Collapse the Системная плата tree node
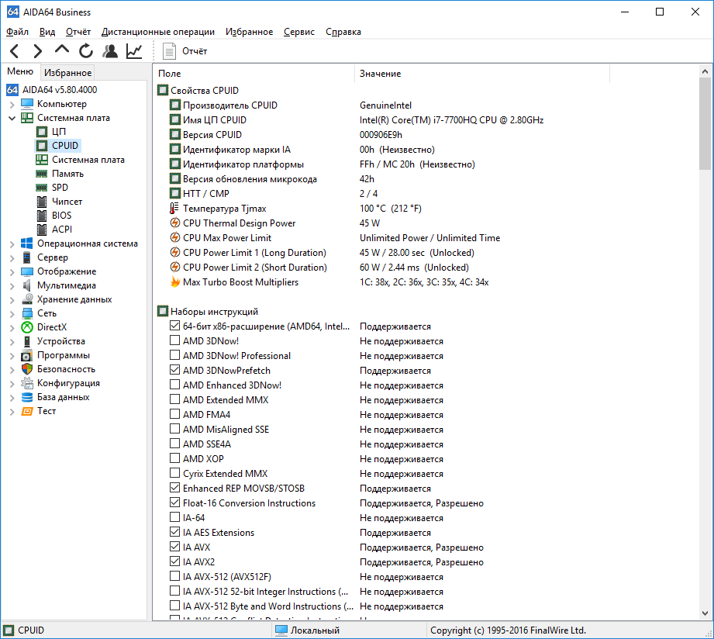 coord(12,118)
